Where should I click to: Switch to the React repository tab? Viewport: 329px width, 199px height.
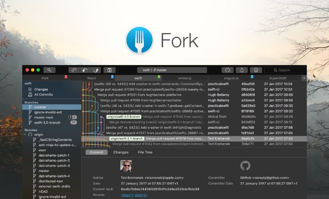(x=91, y=78)
